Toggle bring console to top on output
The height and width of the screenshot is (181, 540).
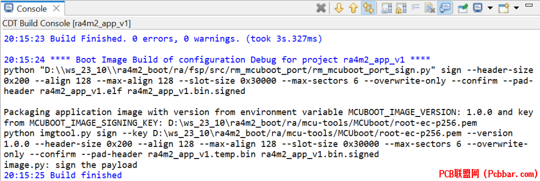pos(444,8)
